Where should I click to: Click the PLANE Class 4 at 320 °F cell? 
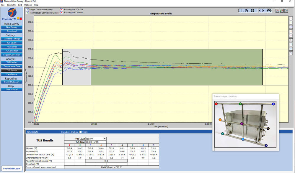111,167
